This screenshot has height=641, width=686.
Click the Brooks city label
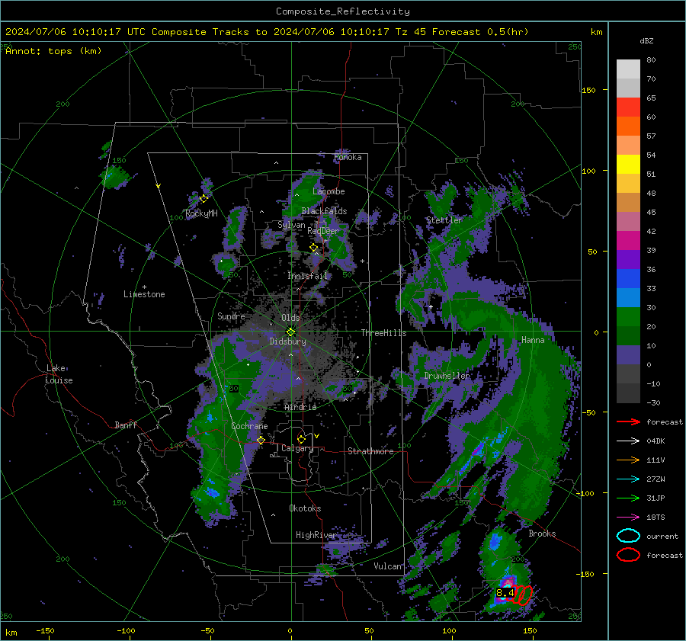pos(542,534)
